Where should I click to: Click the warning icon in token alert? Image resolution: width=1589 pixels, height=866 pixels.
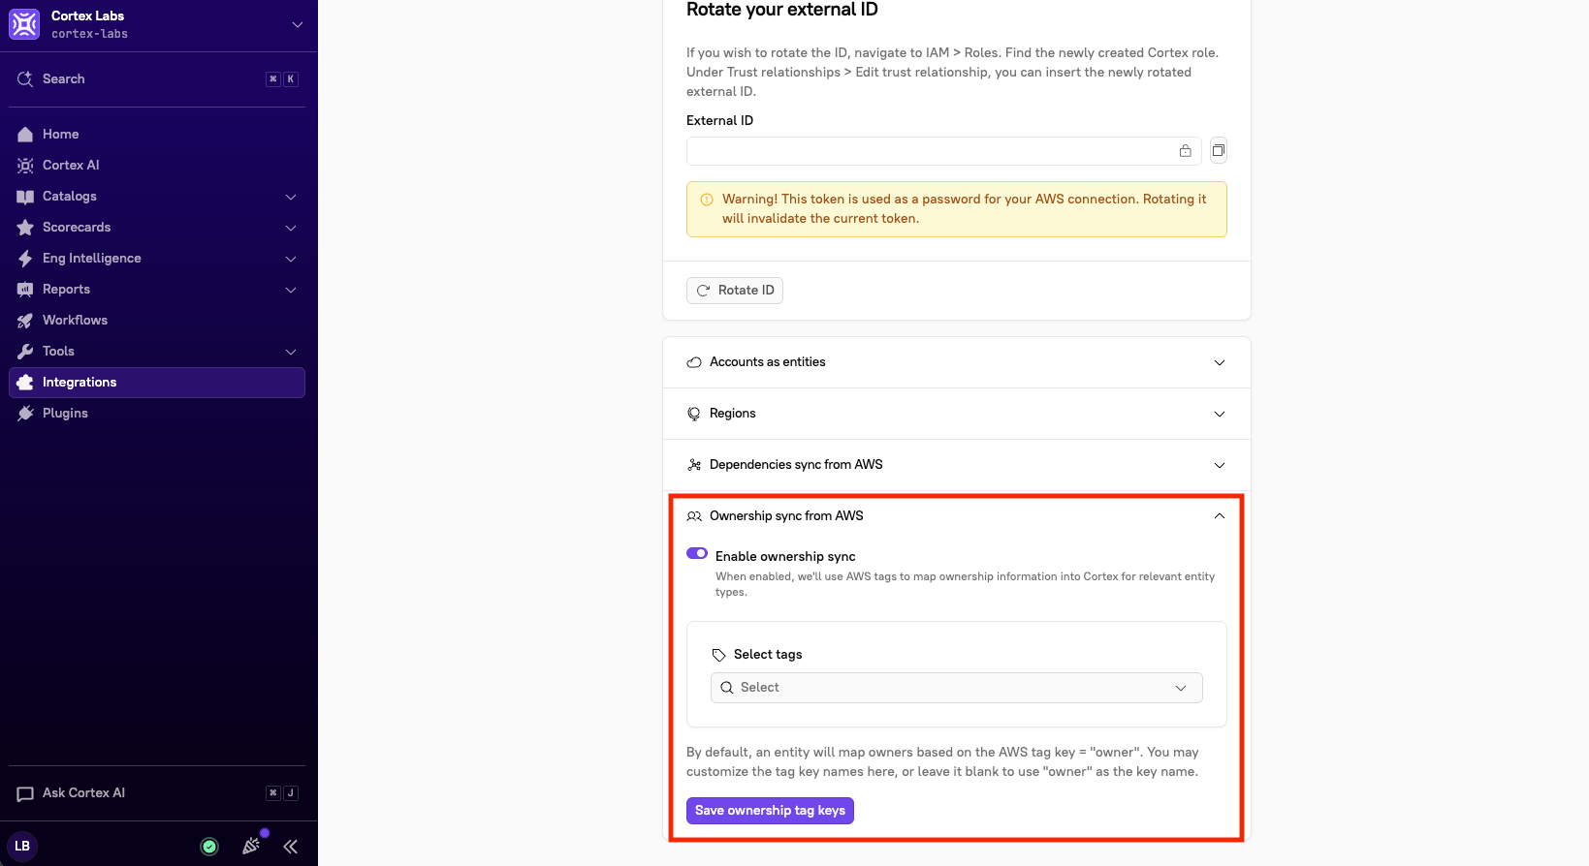tap(707, 200)
